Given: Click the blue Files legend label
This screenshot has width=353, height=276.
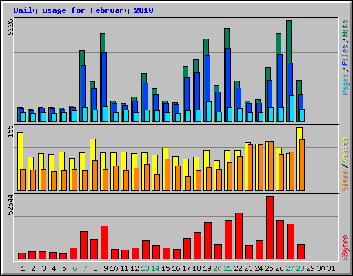Looking at the screenshot, I should 345,55.
